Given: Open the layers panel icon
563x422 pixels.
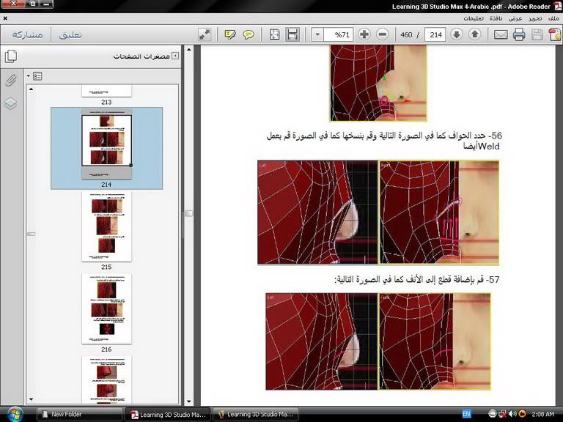Looking at the screenshot, I should tap(10, 103).
